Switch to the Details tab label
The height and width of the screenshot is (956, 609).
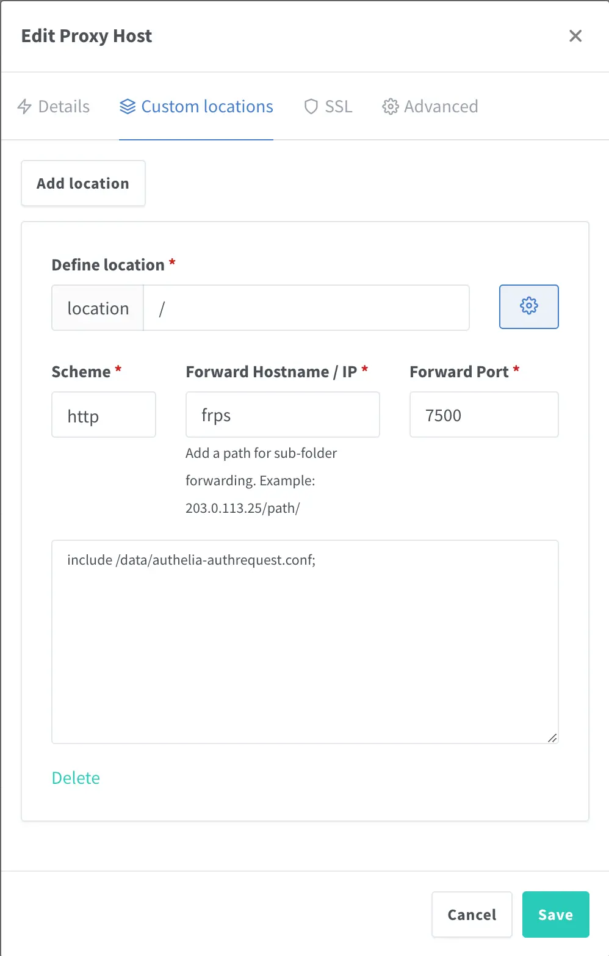[x=63, y=107]
